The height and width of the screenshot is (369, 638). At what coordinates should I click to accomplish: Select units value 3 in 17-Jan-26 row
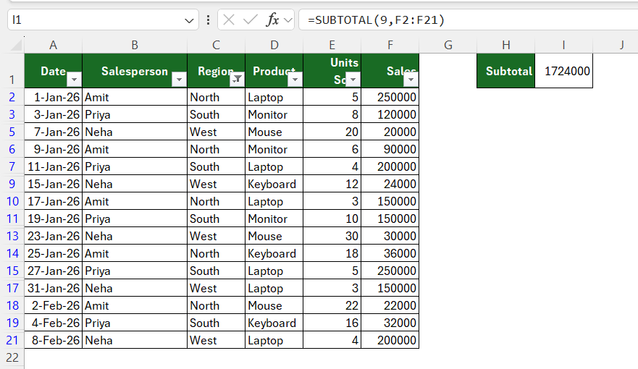[x=332, y=202]
